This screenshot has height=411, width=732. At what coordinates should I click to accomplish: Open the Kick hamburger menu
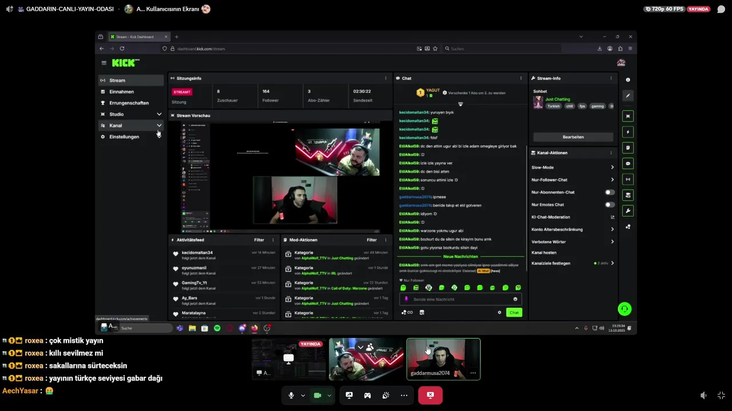(x=104, y=63)
